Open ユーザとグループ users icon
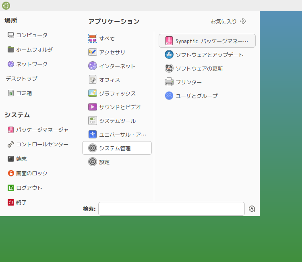Viewport: 302px width, 262px height. tap(169, 96)
